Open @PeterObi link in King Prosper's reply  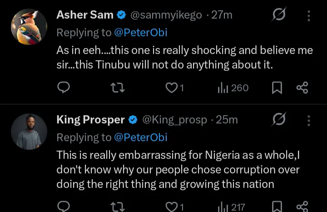tap(141, 137)
